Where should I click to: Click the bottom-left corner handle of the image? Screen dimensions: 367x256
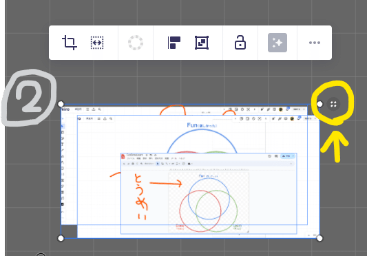61,238
